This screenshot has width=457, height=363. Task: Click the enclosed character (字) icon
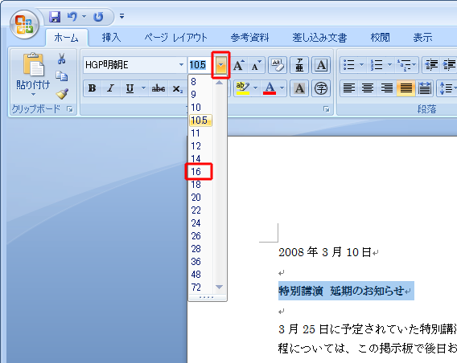(x=321, y=88)
